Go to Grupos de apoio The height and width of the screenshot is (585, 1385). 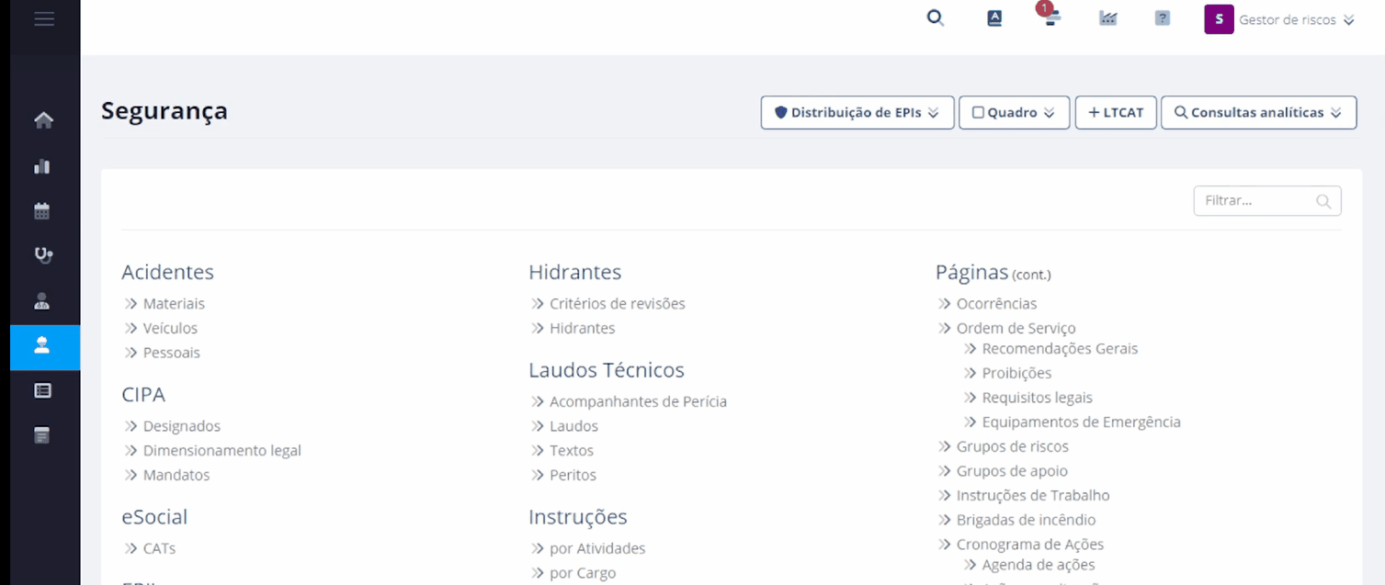point(1012,472)
